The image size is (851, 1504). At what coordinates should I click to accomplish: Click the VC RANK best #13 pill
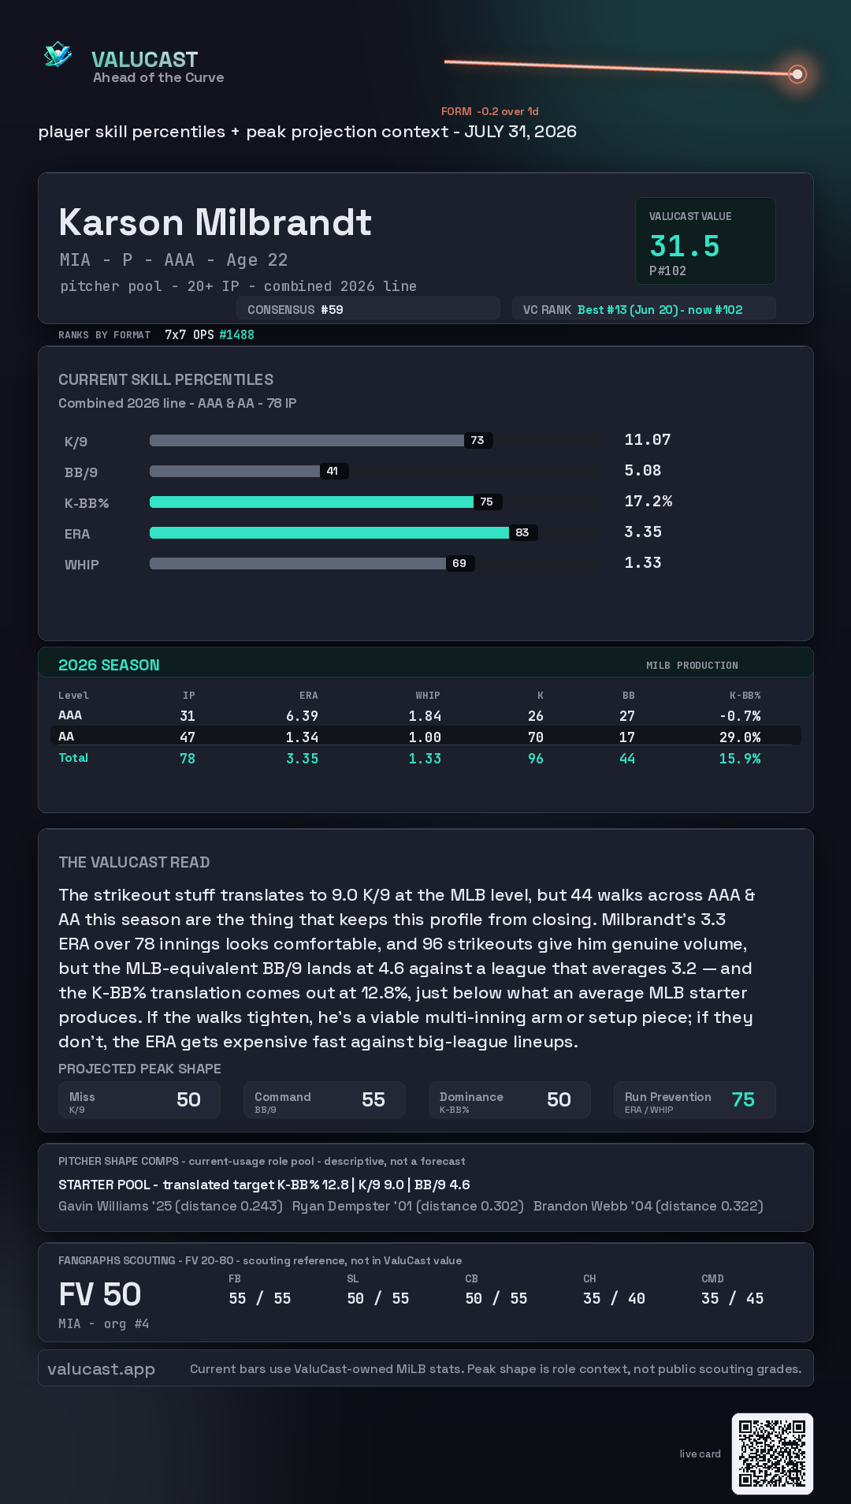tap(644, 309)
